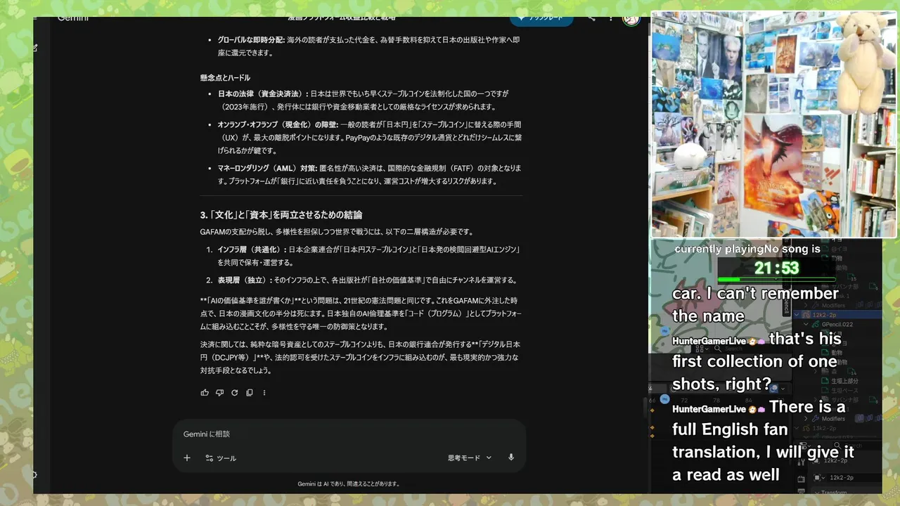The width and height of the screenshot is (900, 506).
Task: Click HunterGamerLive name on 'that's his first collection' message
Action: [709, 340]
